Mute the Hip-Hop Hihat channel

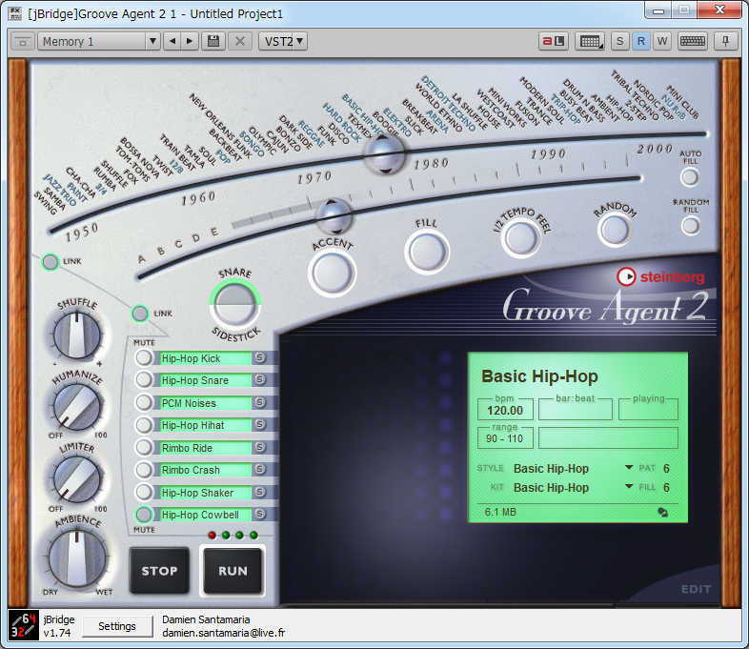point(144,424)
